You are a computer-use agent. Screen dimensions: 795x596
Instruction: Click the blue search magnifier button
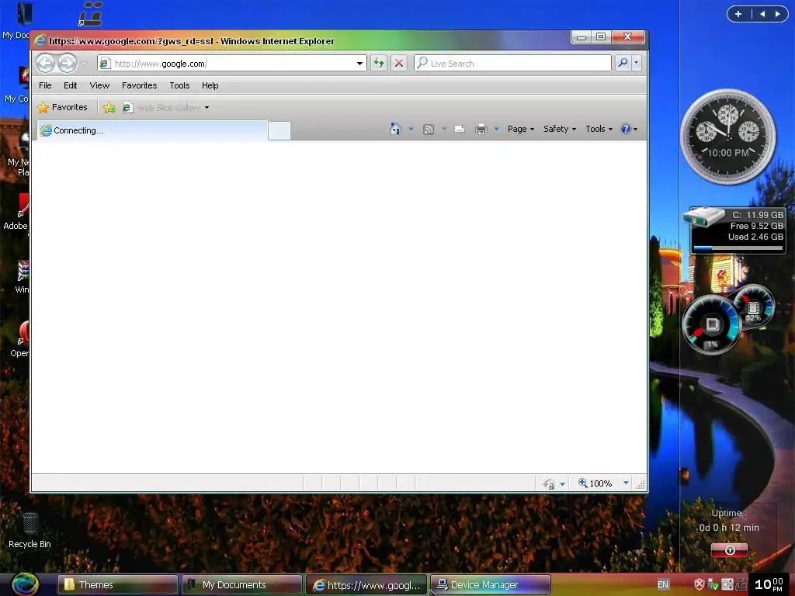pos(623,63)
